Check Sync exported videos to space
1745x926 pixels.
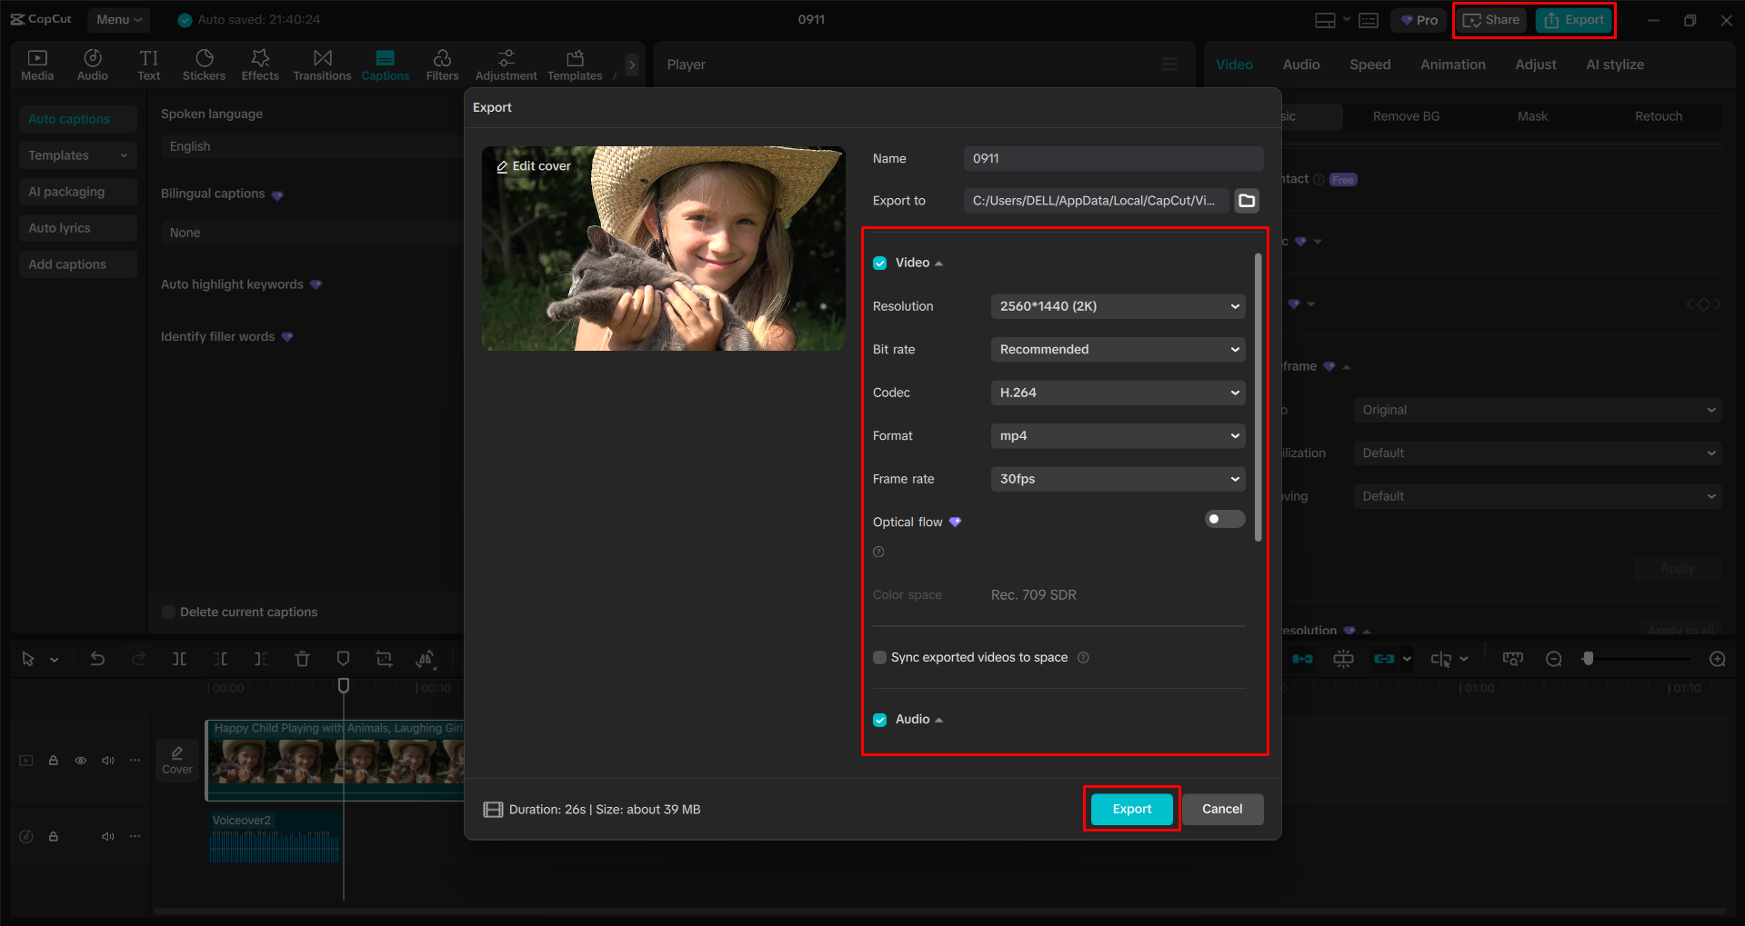coord(879,657)
